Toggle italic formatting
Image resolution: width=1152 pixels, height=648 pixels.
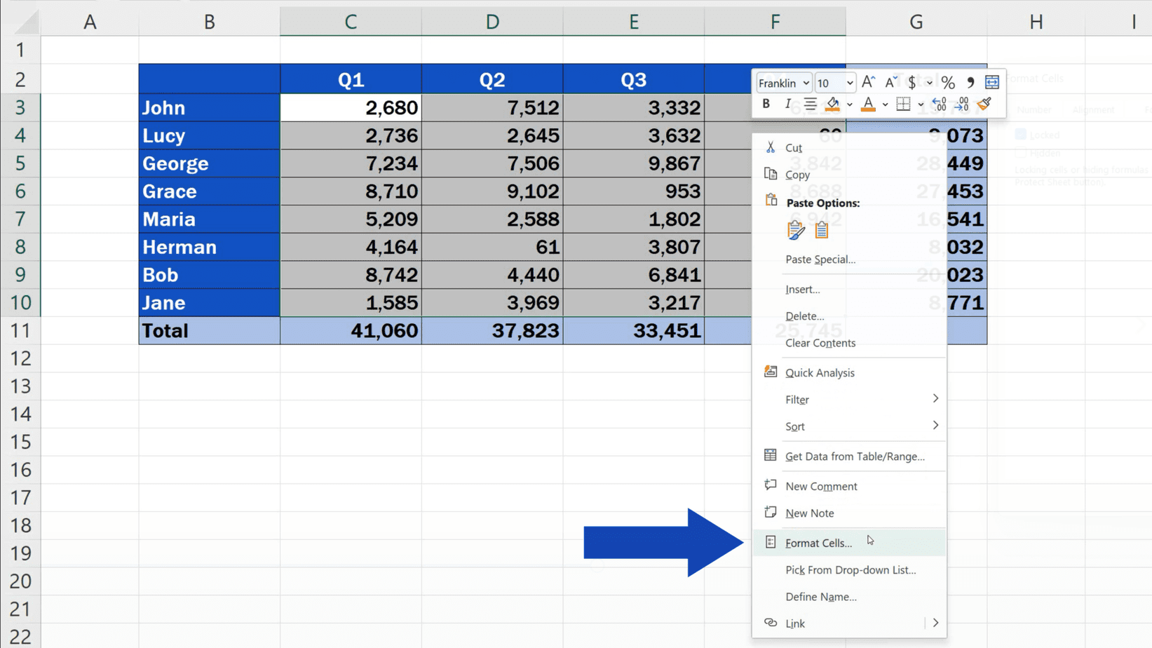[787, 104]
